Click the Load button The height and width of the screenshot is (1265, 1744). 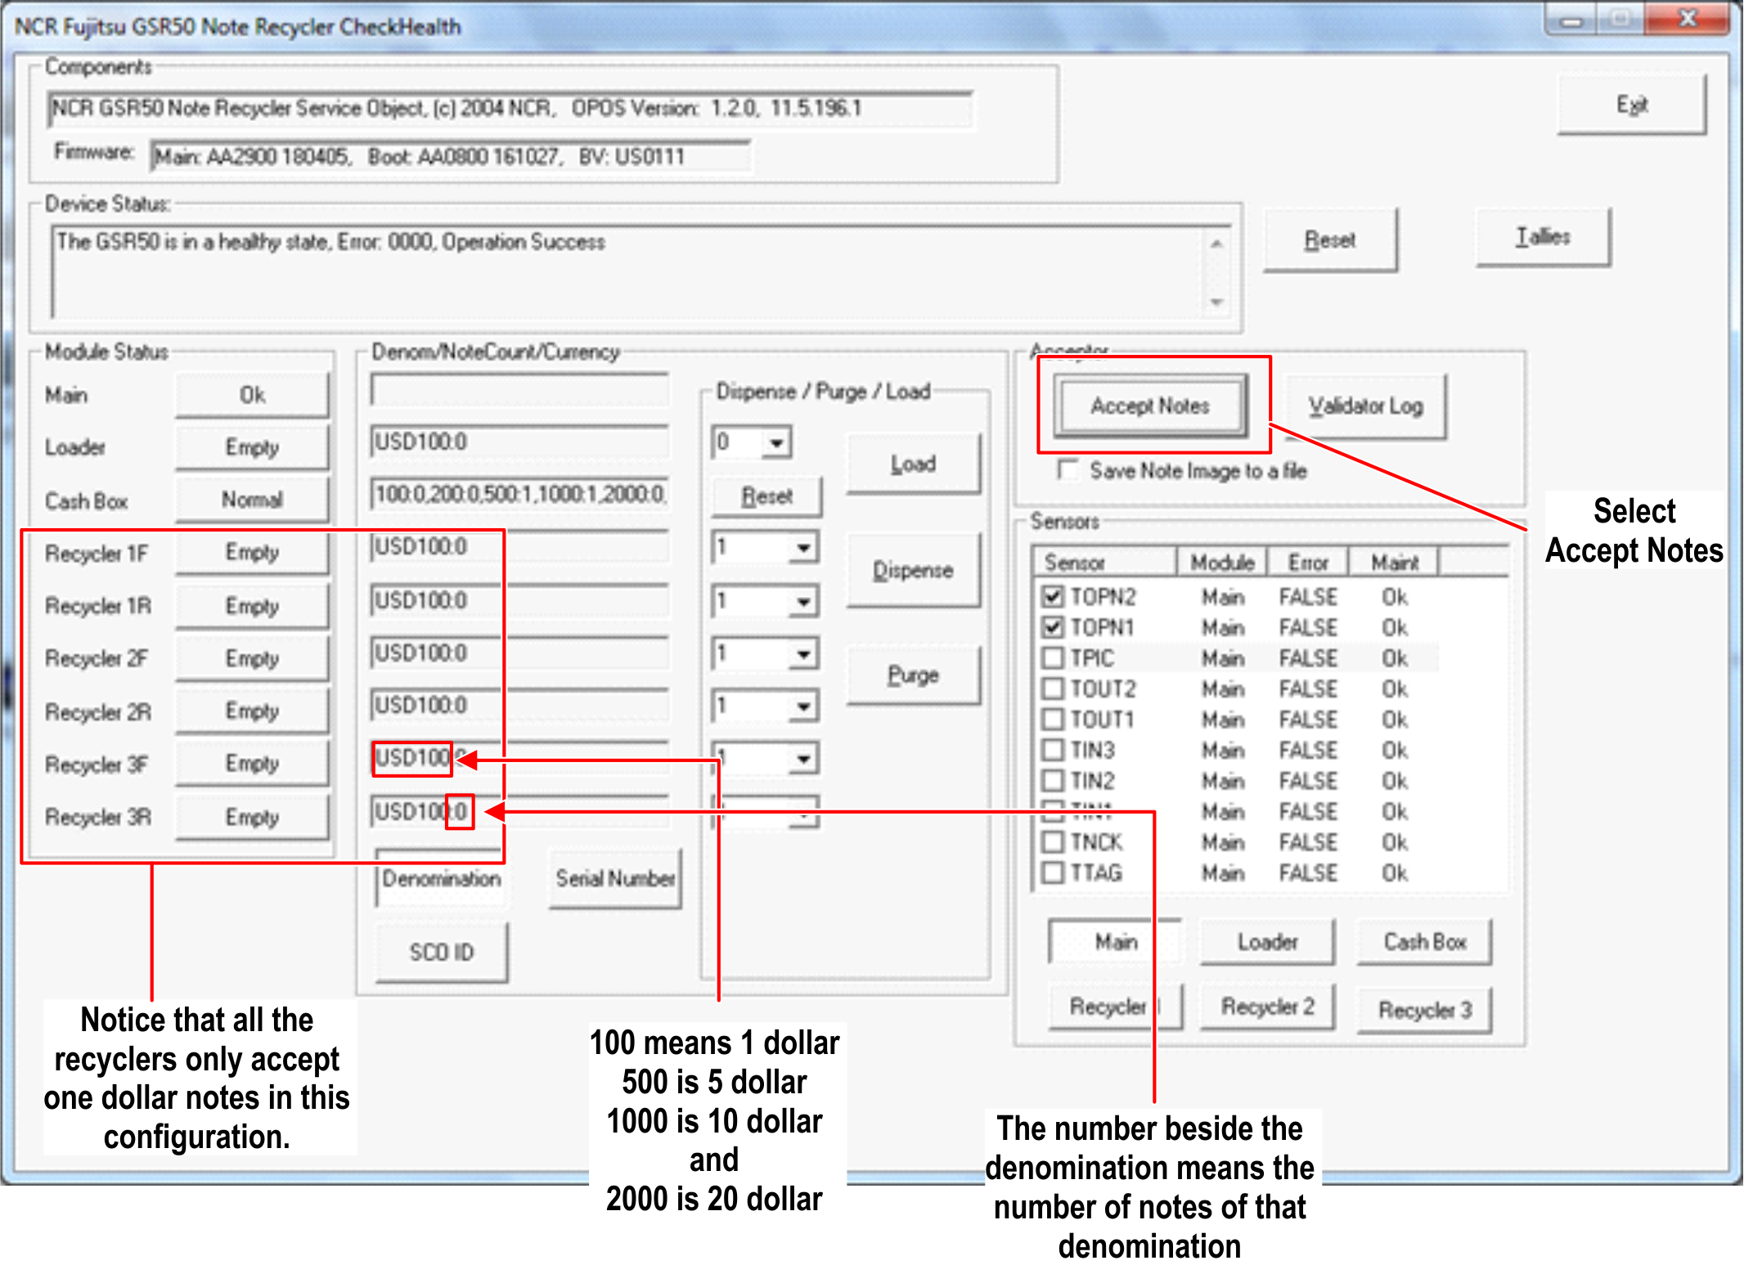[913, 464]
